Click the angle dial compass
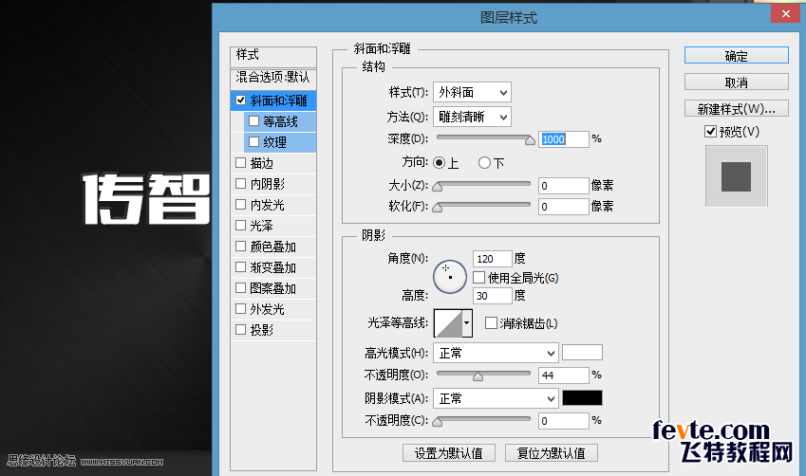 point(450,277)
